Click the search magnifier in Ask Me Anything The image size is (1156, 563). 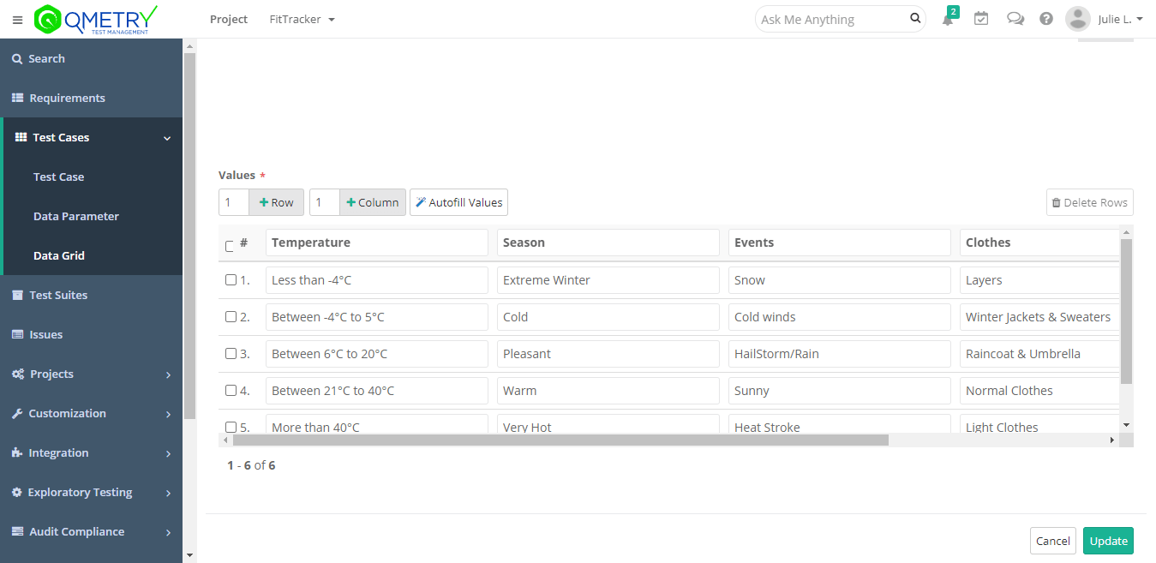click(915, 18)
